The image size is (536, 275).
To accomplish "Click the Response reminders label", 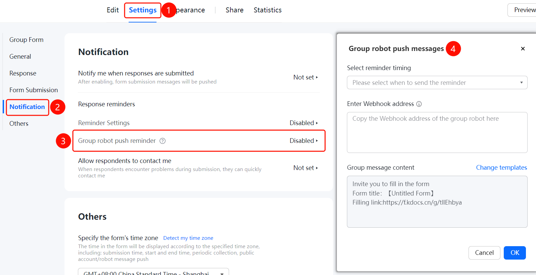I will click(106, 104).
